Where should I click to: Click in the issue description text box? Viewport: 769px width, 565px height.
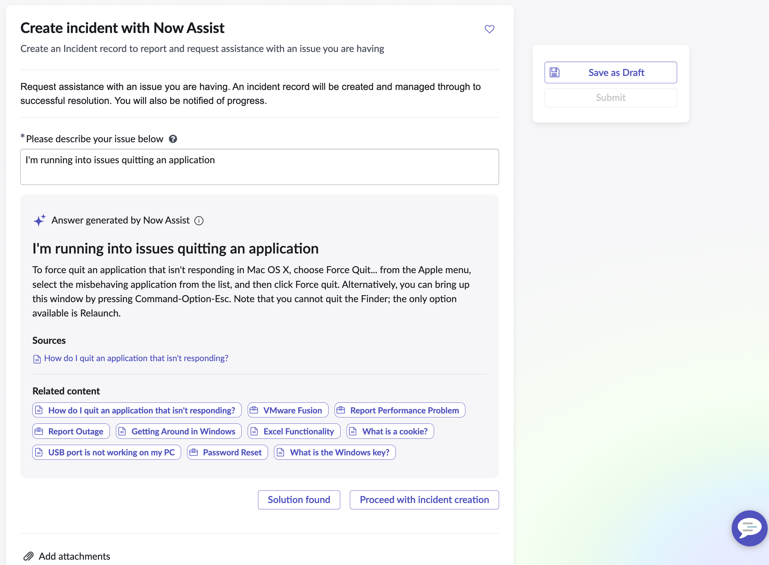tap(259, 167)
